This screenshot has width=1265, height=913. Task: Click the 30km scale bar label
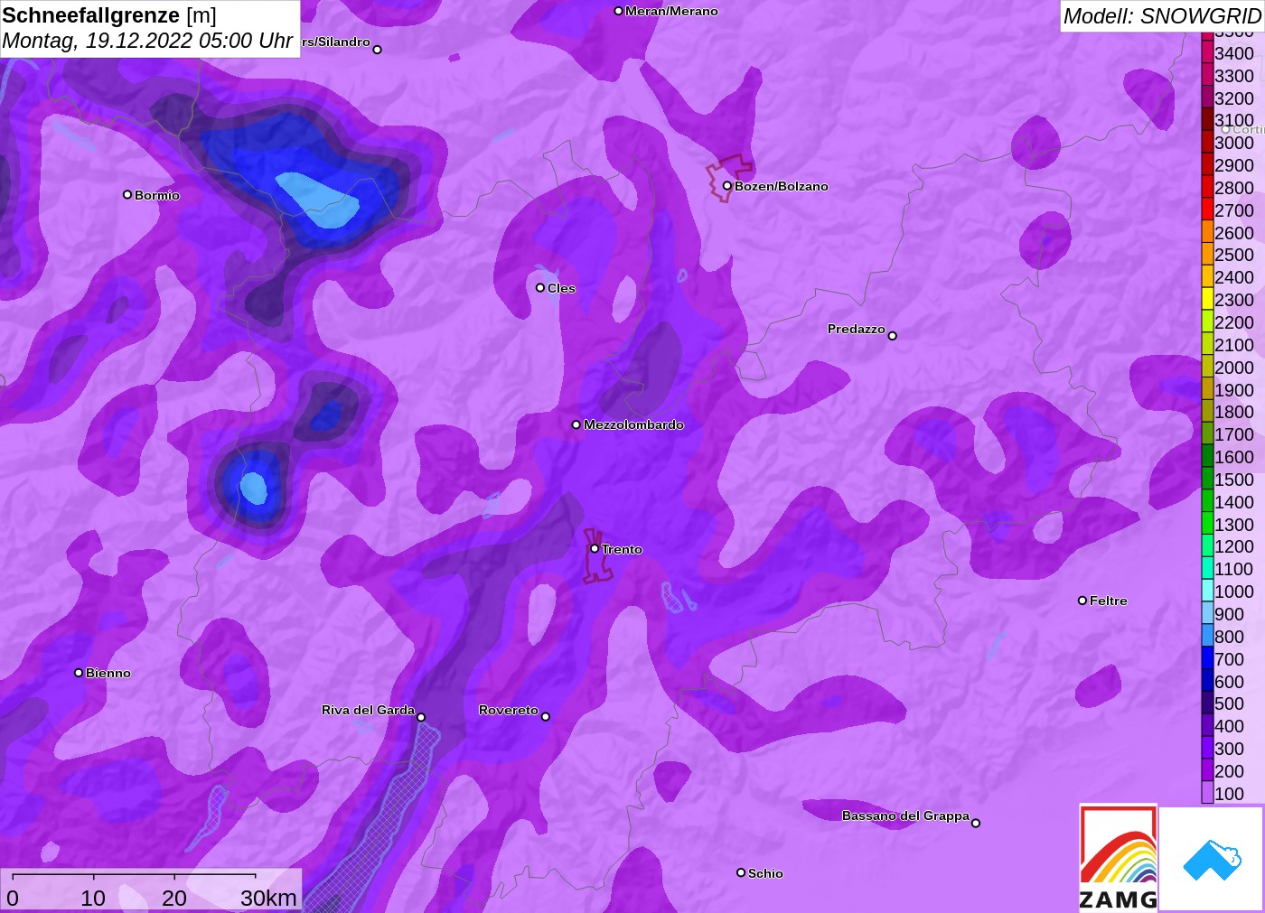tap(268, 898)
